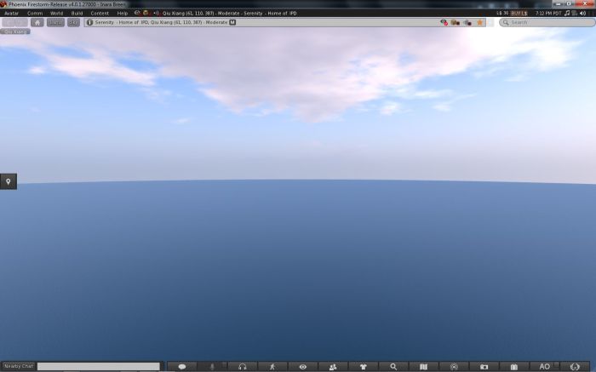Open the People panel button
Image resolution: width=596 pixels, height=372 pixels.
[333, 367]
